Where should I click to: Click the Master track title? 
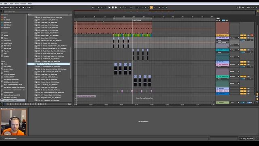click(x=223, y=103)
